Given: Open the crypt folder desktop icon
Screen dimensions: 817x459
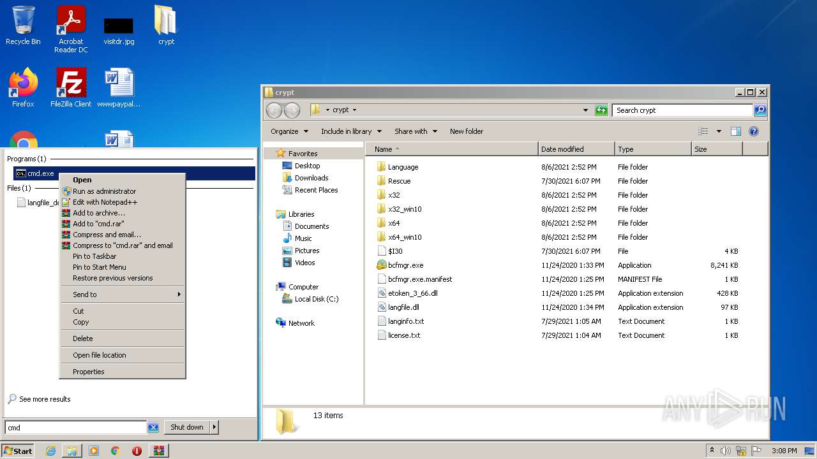Looking at the screenshot, I should point(166,25).
